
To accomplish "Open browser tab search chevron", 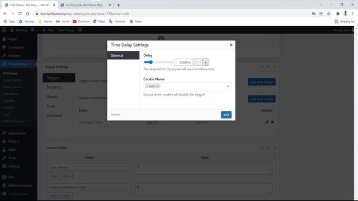I will 321,4.
